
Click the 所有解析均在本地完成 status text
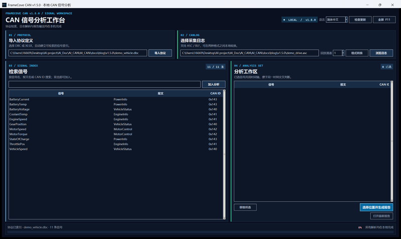pos(379,227)
